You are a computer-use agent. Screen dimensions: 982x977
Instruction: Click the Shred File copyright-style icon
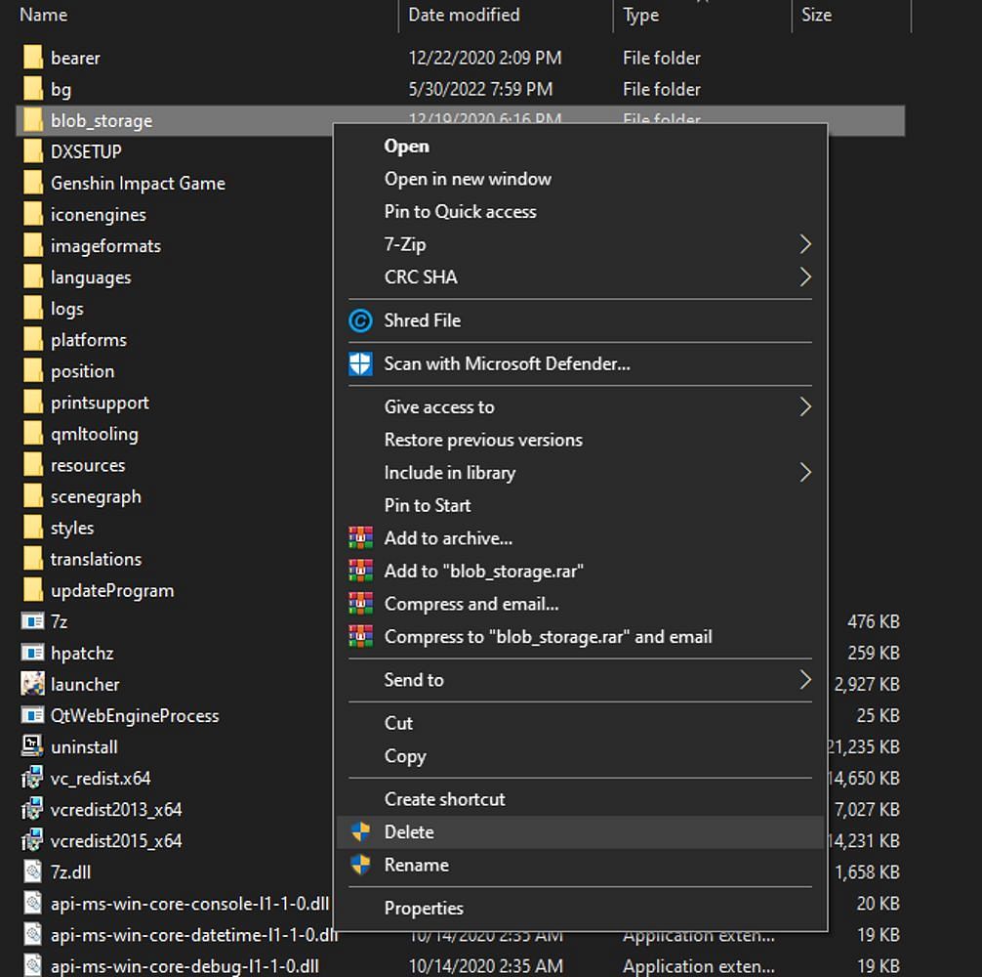tap(360, 320)
